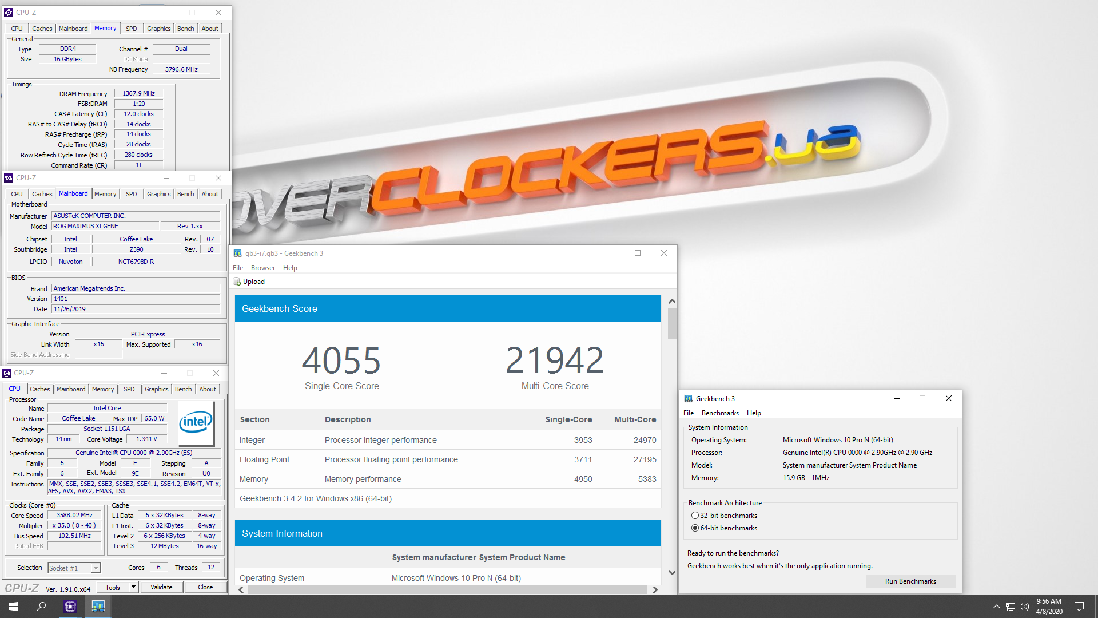1098x618 pixels.
Task: Open Help menu in Geekbench 3 launcher
Action: (754, 413)
